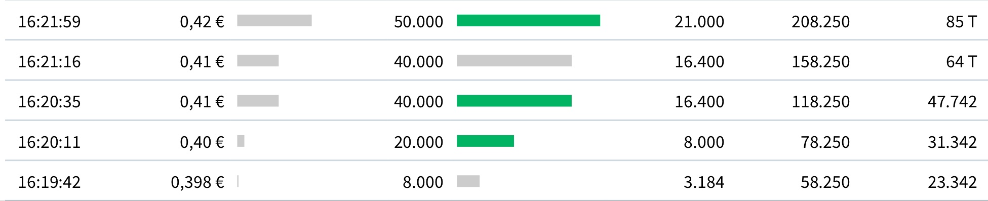Click the 78.250 cumulative volume value
Screen dimensions: 988x201
825,142
